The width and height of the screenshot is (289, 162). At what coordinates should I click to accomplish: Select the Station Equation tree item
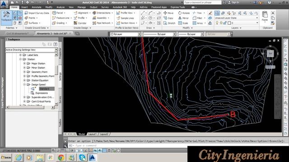coord(40,80)
